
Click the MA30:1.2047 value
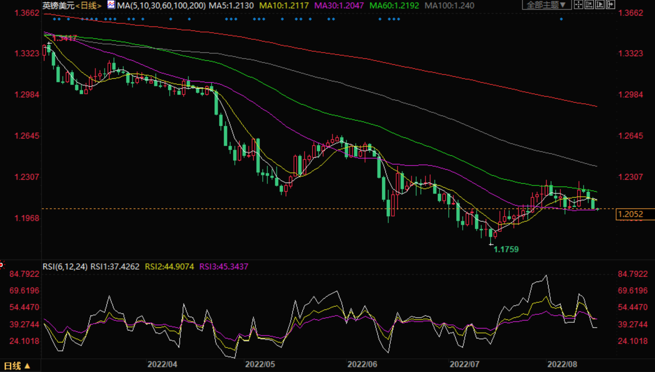(x=339, y=6)
